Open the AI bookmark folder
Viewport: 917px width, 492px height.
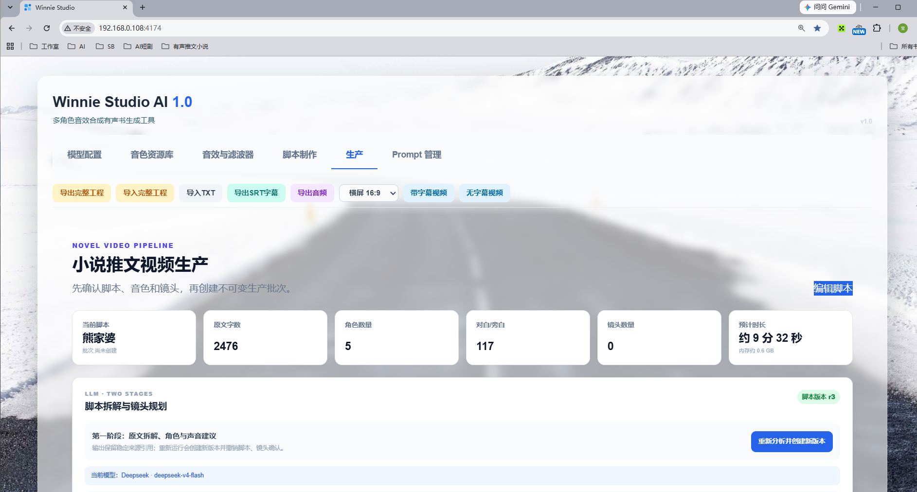point(77,46)
